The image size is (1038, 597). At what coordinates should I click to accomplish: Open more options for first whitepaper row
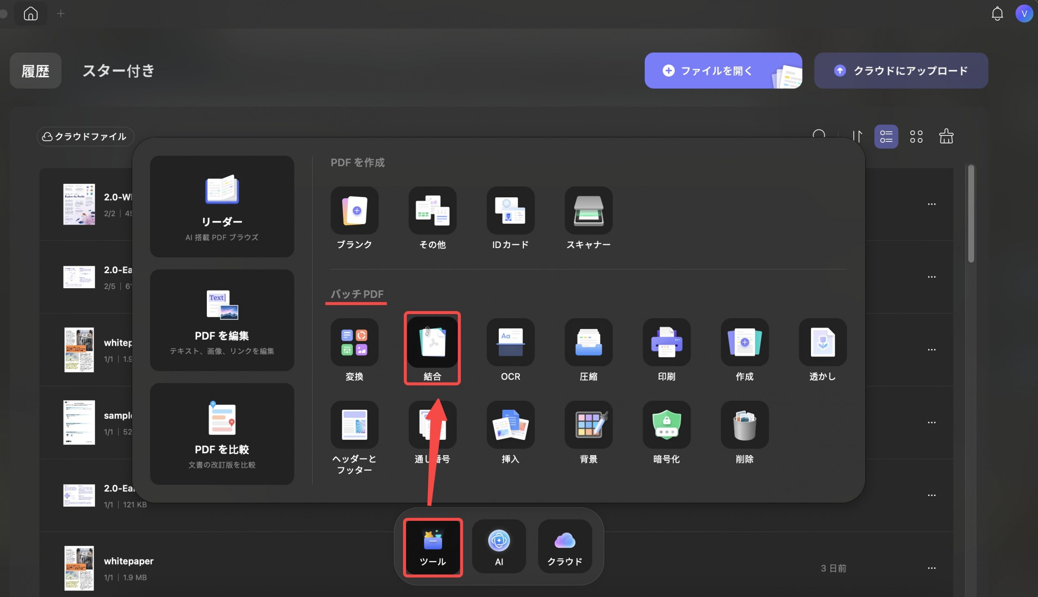[x=931, y=350]
